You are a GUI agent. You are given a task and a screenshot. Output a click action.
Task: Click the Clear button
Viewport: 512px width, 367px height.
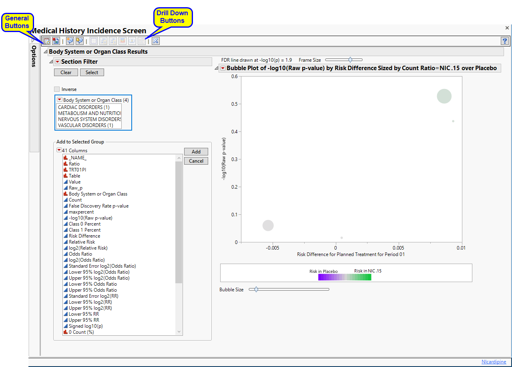(66, 73)
